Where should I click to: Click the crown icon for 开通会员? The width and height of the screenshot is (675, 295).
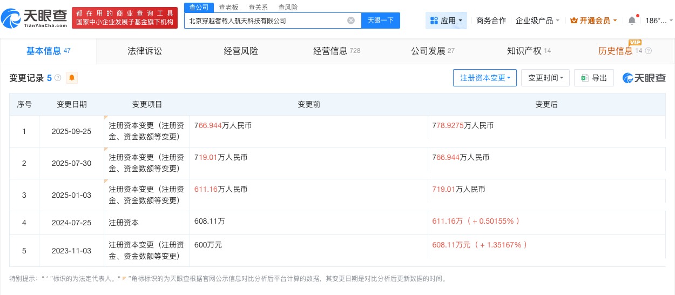coord(574,21)
